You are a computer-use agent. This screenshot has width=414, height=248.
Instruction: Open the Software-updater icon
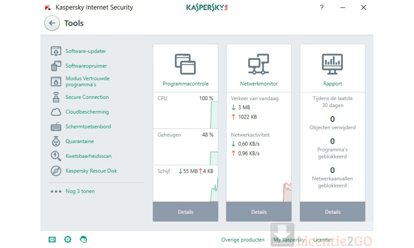coord(56,51)
